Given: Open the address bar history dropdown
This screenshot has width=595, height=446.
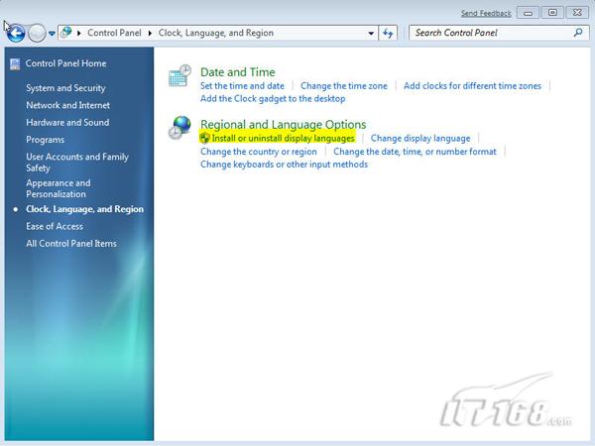Looking at the screenshot, I should pos(371,34).
